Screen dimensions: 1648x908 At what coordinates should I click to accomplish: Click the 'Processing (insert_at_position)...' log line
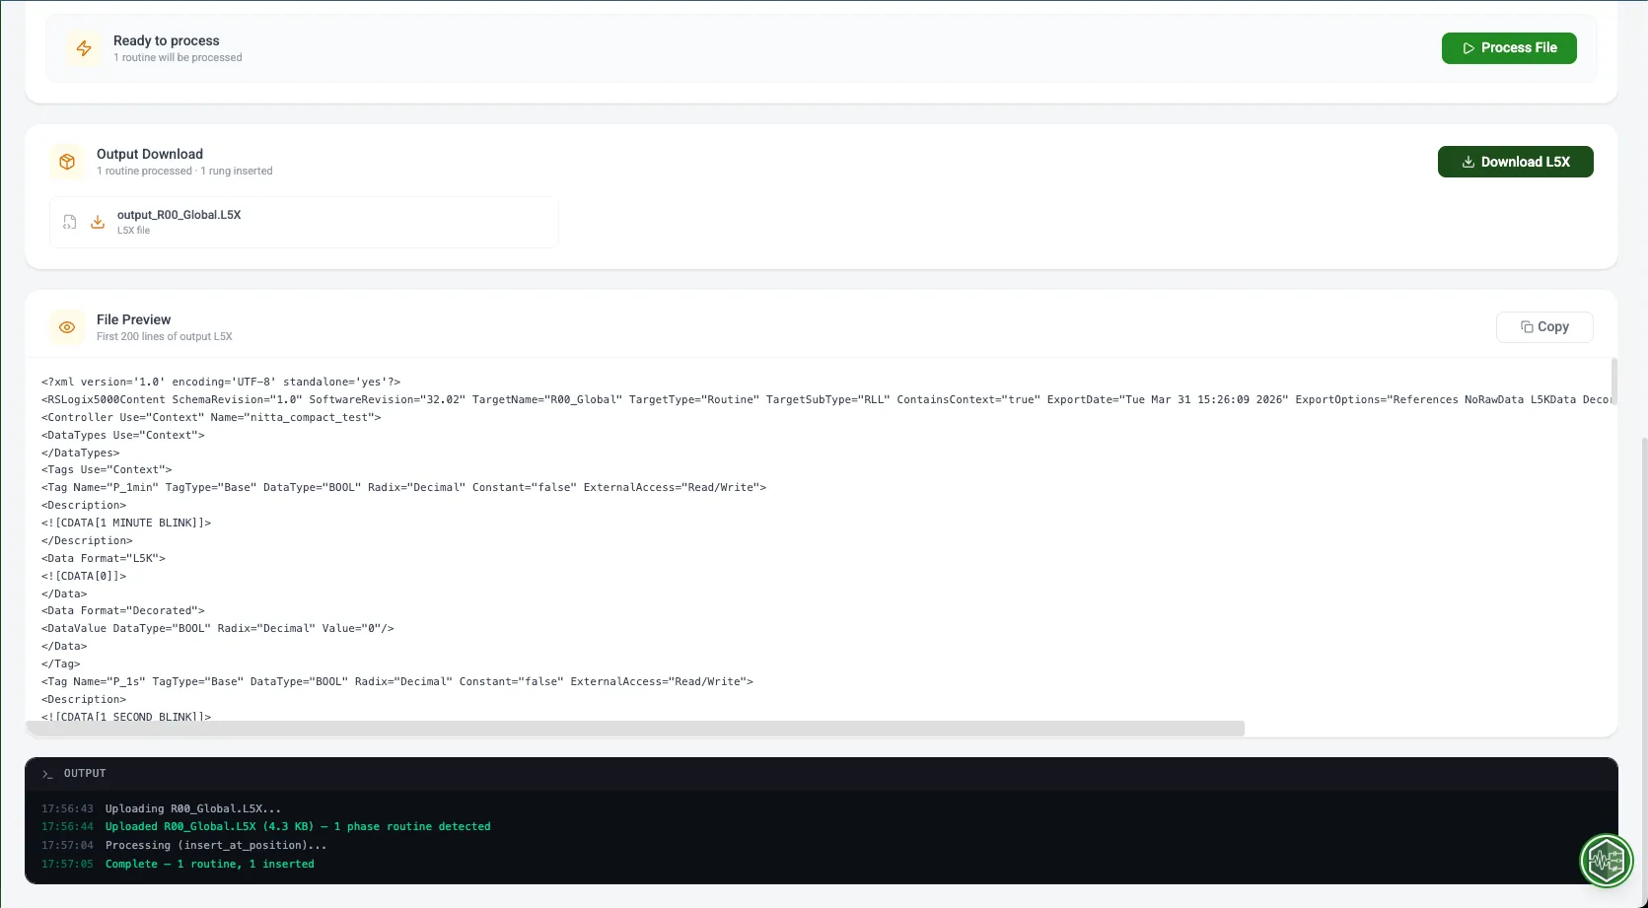tap(216, 845)
